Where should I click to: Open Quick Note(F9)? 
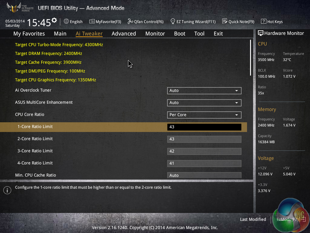coord(238,22)
